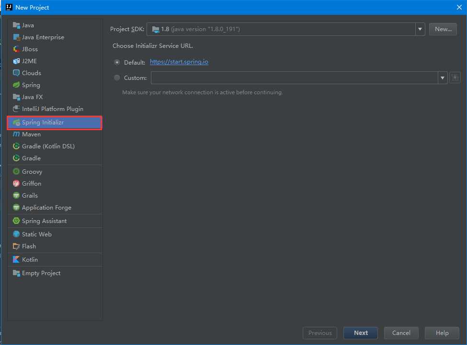Click the New... SDK button

[443, 29]
